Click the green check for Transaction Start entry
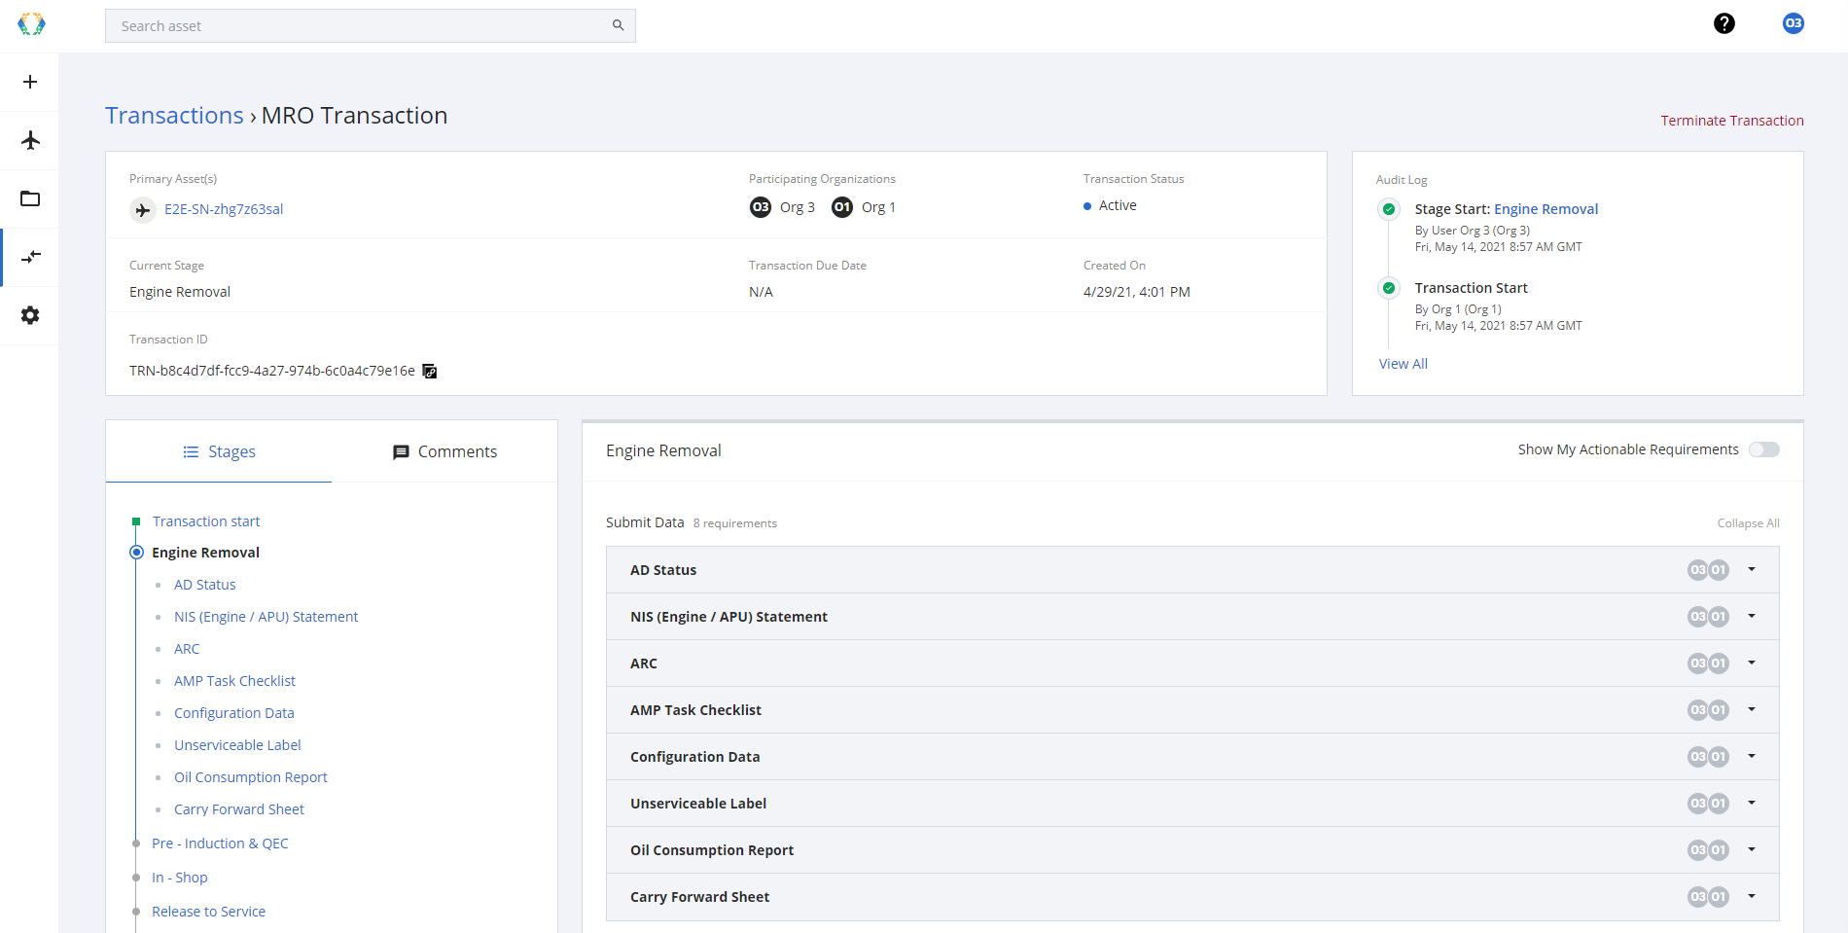The height and width of the screenshot is (933, 1848). 1389,288
